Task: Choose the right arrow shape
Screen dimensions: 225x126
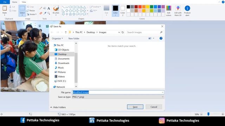Action: point(77,10)
